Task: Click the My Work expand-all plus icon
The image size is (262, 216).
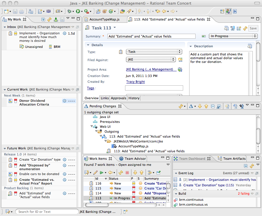Action: (x=43, y=20)
